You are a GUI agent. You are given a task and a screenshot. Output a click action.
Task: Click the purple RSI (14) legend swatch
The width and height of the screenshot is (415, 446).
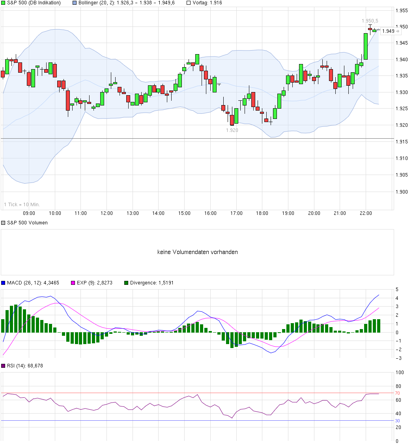tap(3, 366)
